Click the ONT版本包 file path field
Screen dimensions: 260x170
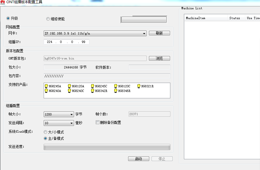point(95,58)
